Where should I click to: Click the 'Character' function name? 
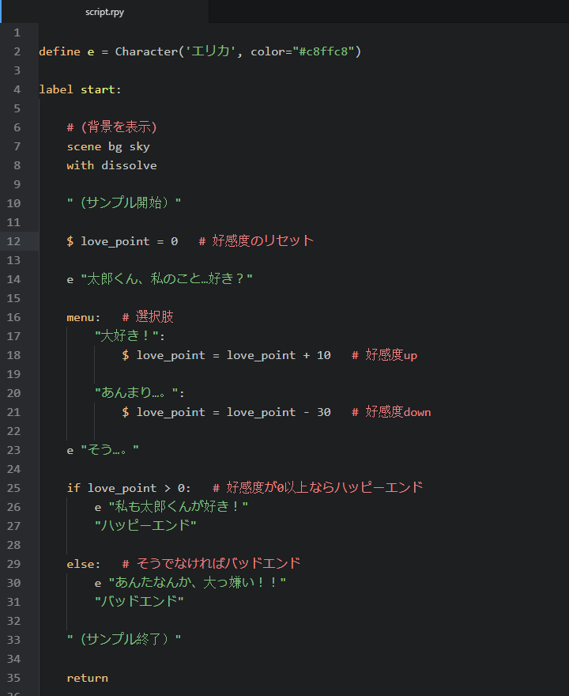pyautogui.click(x=146, y=52)
